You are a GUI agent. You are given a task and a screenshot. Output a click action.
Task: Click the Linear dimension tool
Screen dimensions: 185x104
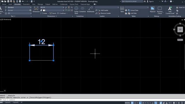[44, 13]
